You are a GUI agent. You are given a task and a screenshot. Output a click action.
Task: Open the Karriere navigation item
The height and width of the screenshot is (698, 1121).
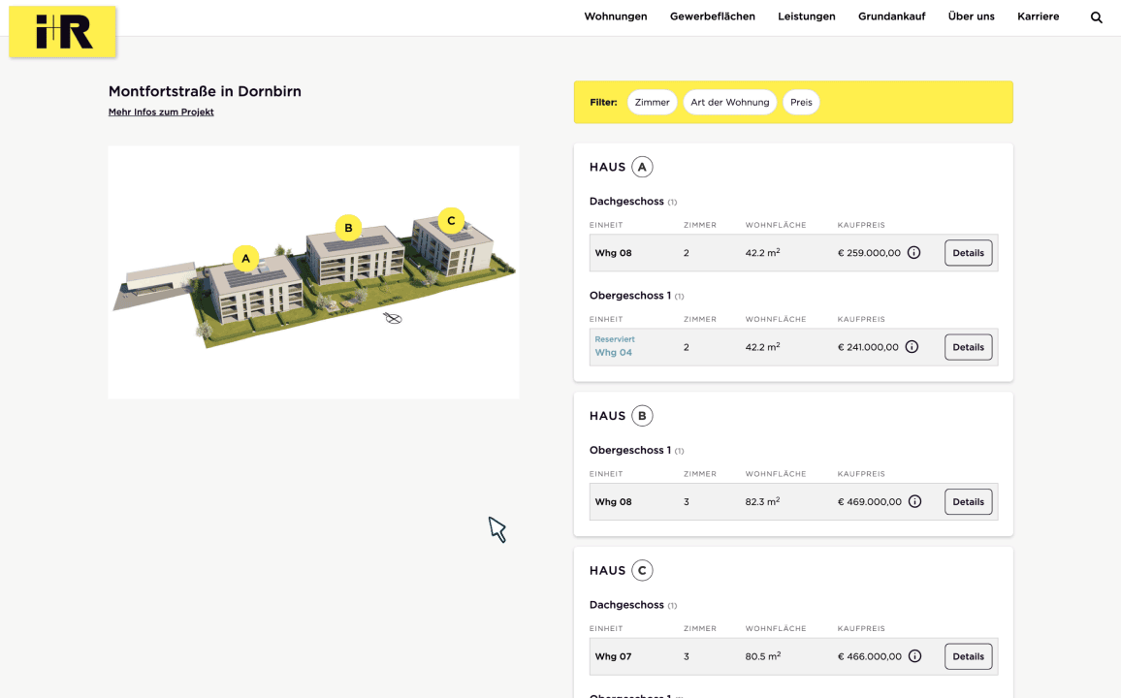(1038, 16)
